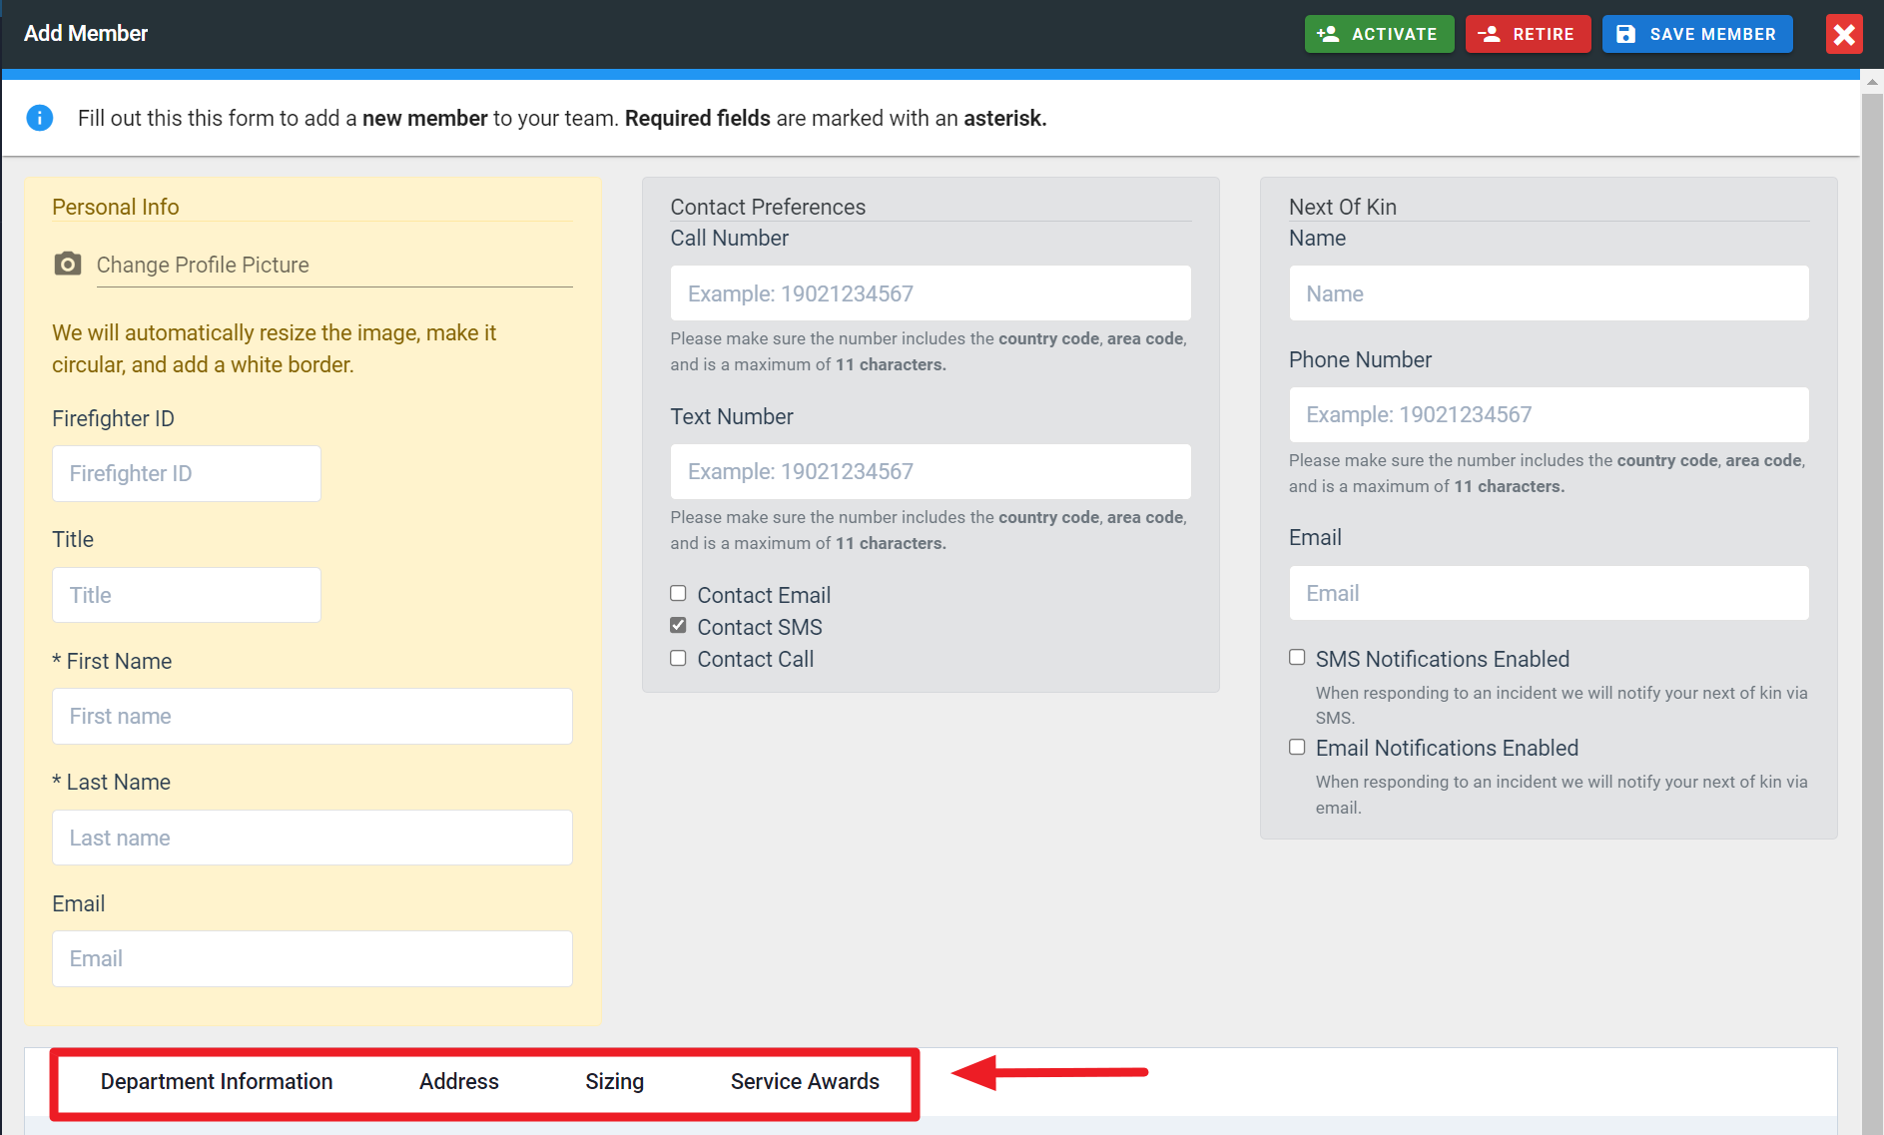This screenshot has height=1135, width=1884.
Task: Switch to the Address tab
Action: pos(458,1082)
